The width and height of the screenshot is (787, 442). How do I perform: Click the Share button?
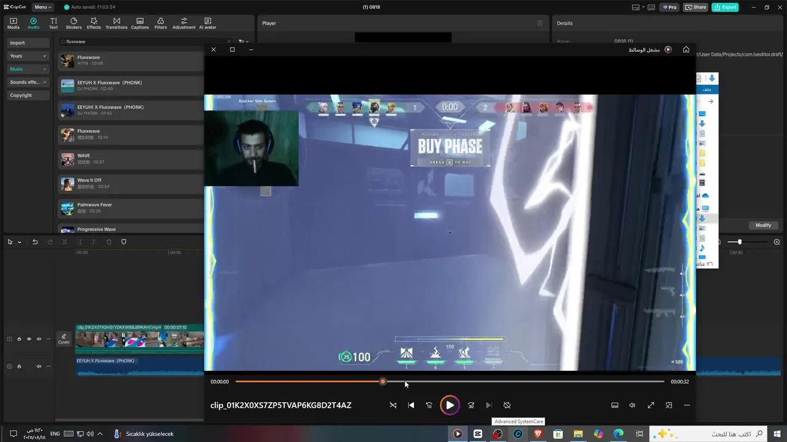(x=695, y=7)
